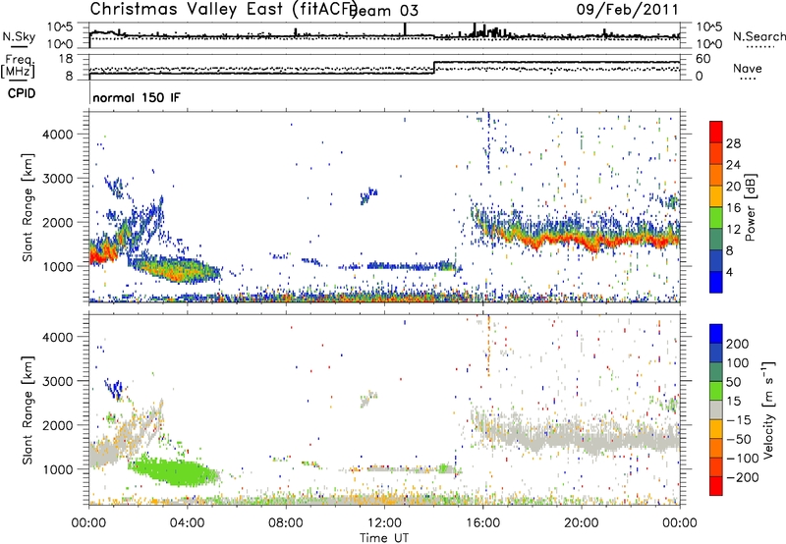
Task: Select the yellow 16–20 dB power color segment
Action: click(x=716, y=195)
